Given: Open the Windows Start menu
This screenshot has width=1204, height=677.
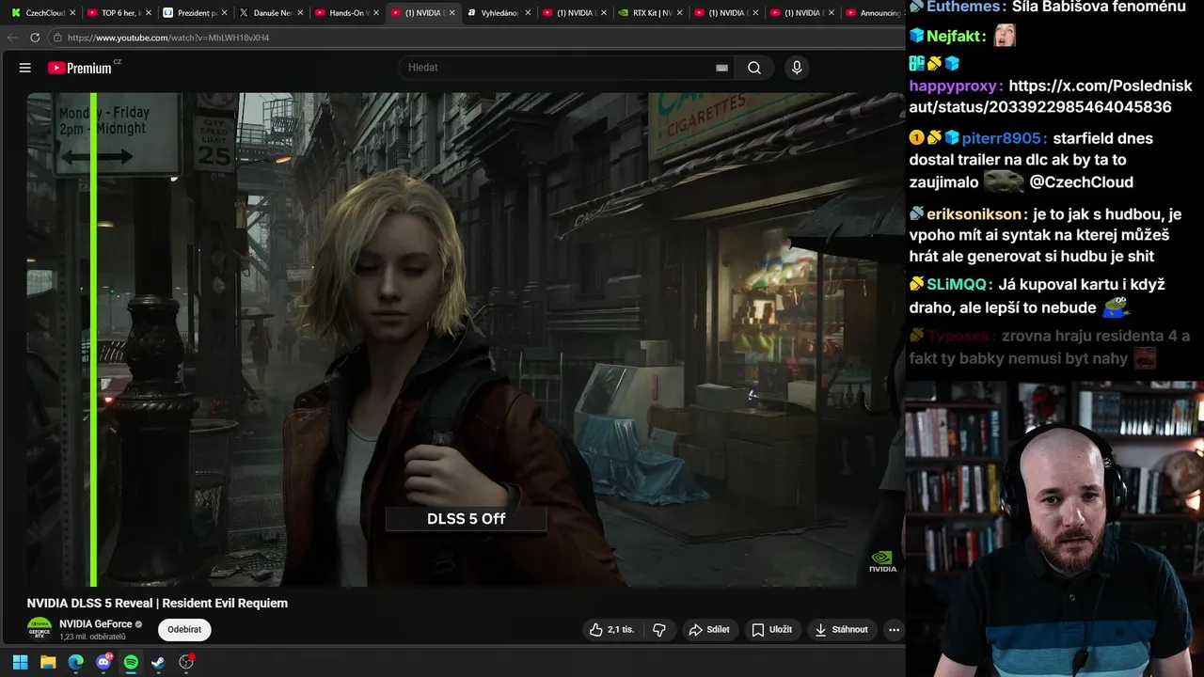Looking at the screenshot, I should (x=20, y=662).
